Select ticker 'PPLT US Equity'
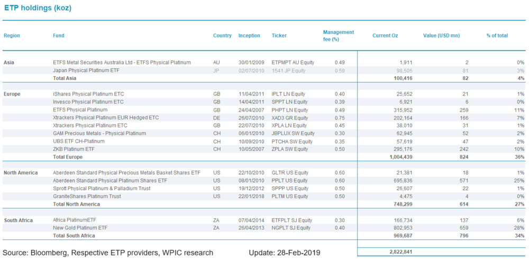Viewport: 529px width, 259px height. click(x=290, y=180)
